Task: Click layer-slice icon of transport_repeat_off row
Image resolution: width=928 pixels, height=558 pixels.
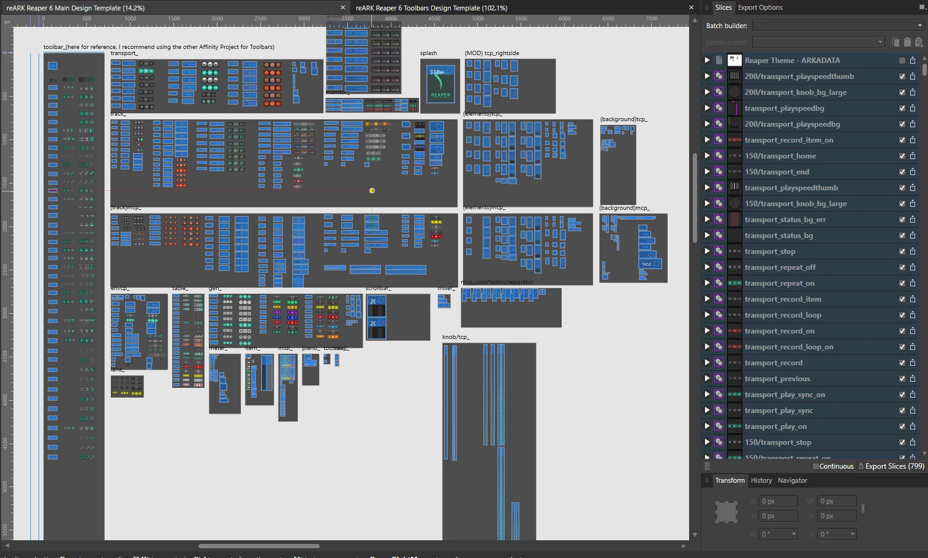Action: click(x=719, y=267)
